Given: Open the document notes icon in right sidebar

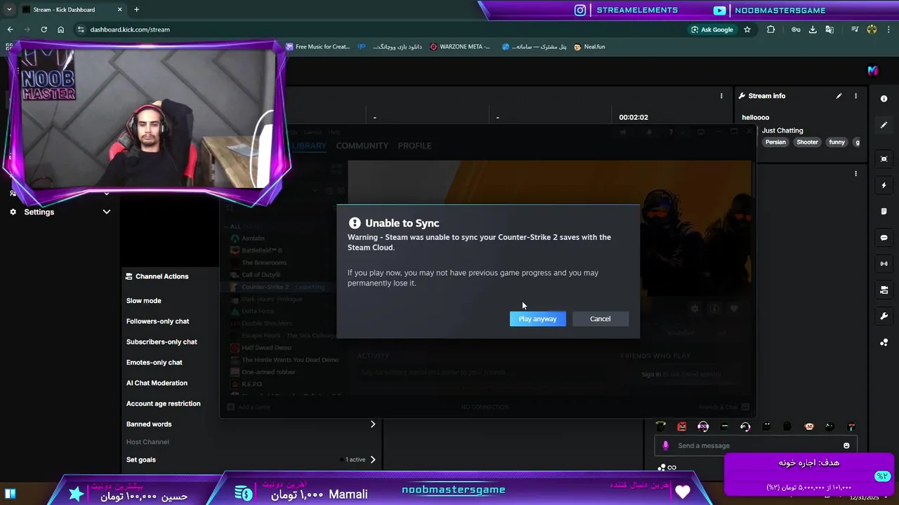Looking at the screenshot, I should [884, 211].
